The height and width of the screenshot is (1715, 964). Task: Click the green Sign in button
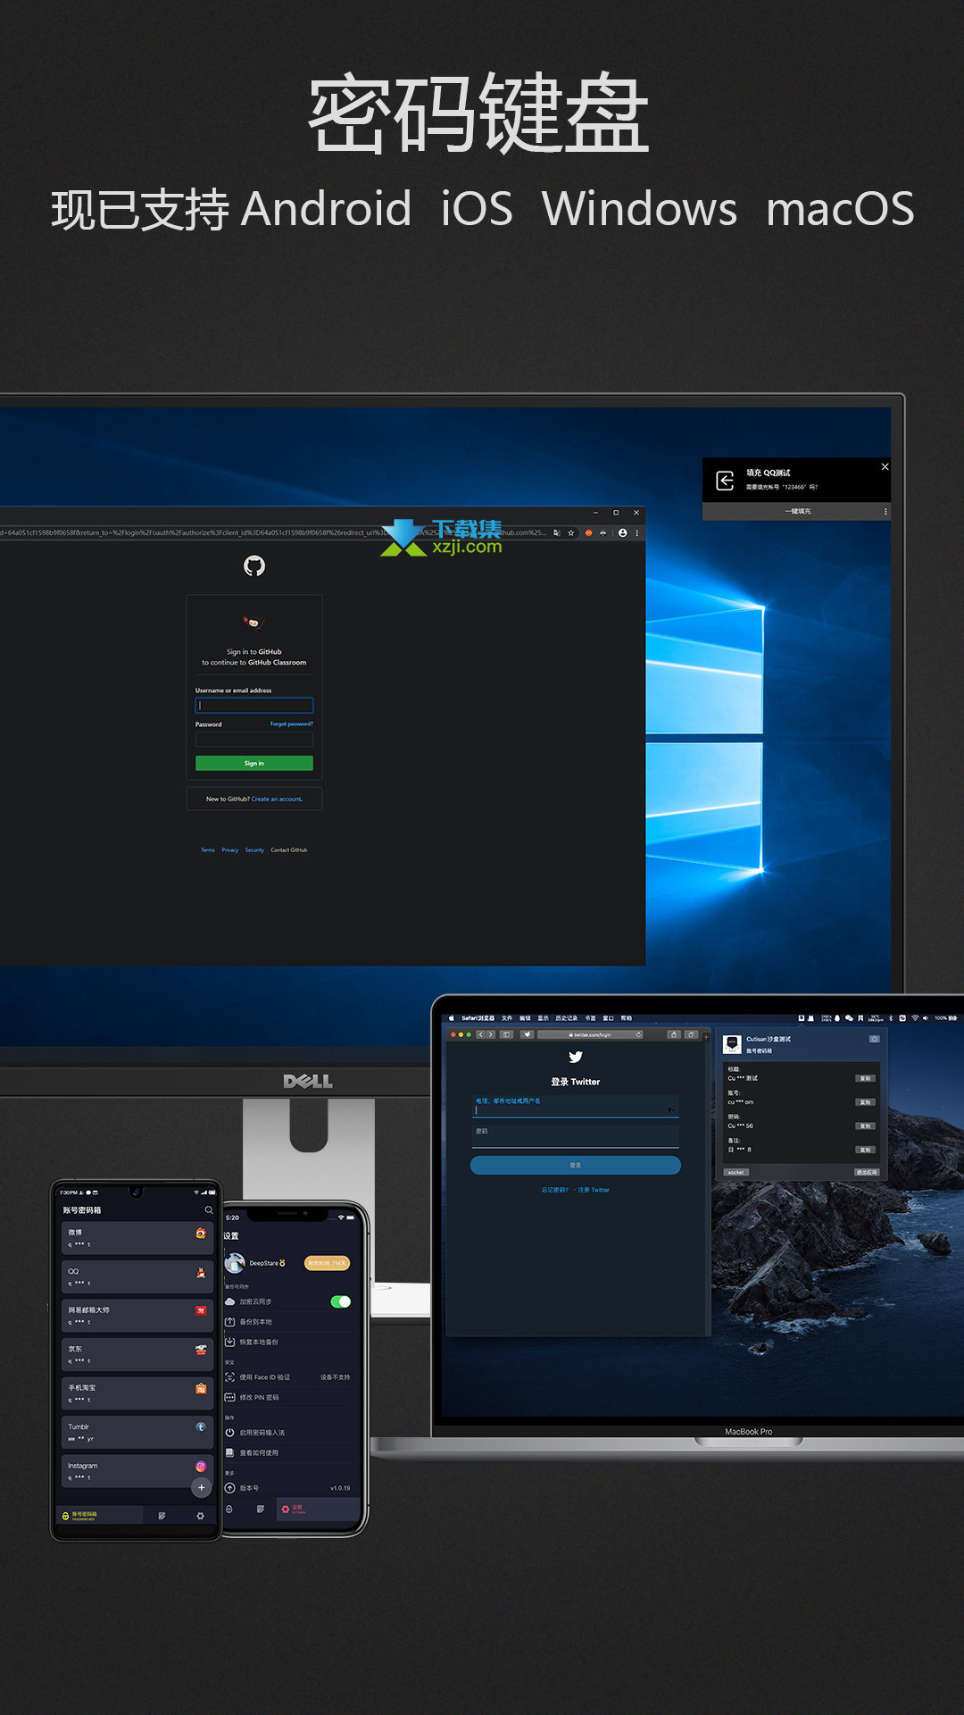point(254,763)
